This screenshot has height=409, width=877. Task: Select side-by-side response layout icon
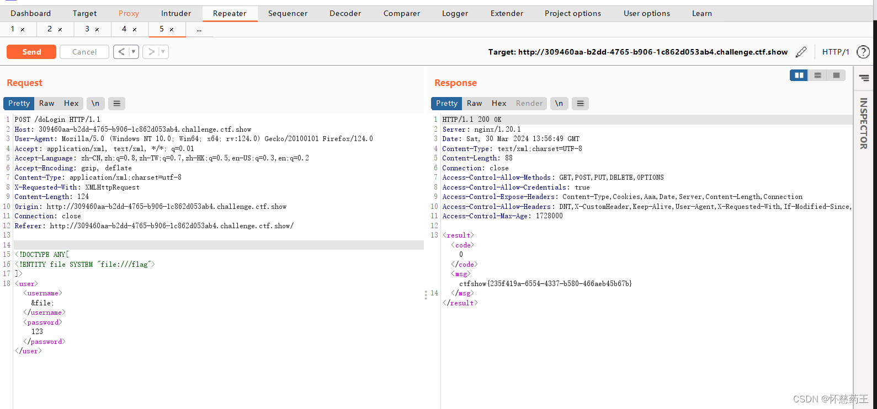click(x=799, y=76)
